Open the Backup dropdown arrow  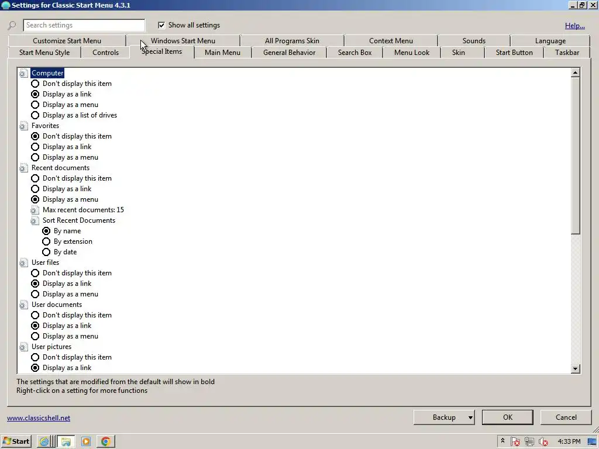(x=470, y=417)
